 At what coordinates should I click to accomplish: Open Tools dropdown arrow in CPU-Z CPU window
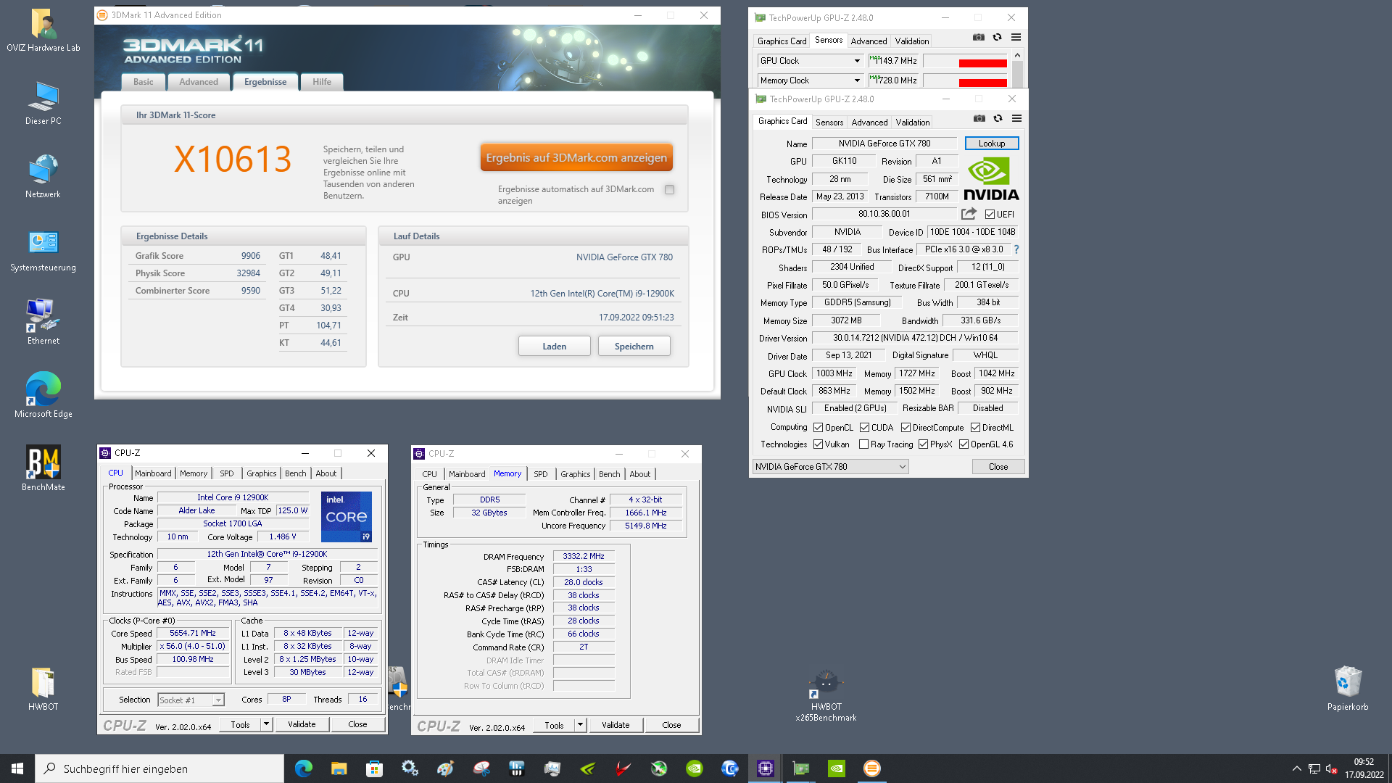pos(266,724)
